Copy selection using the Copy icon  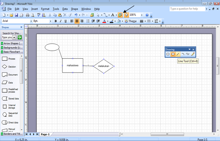pyautogui.click(x=55, y=15)
